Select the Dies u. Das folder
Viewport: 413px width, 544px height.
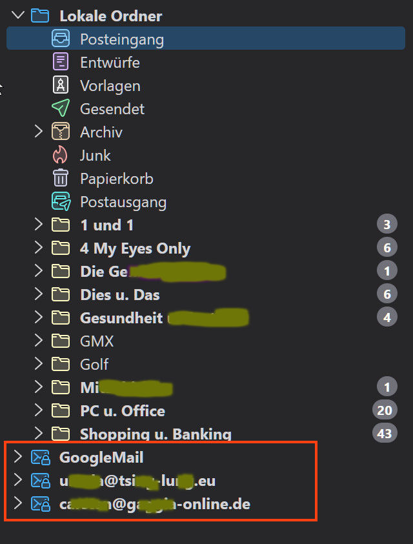pos(120,294)
